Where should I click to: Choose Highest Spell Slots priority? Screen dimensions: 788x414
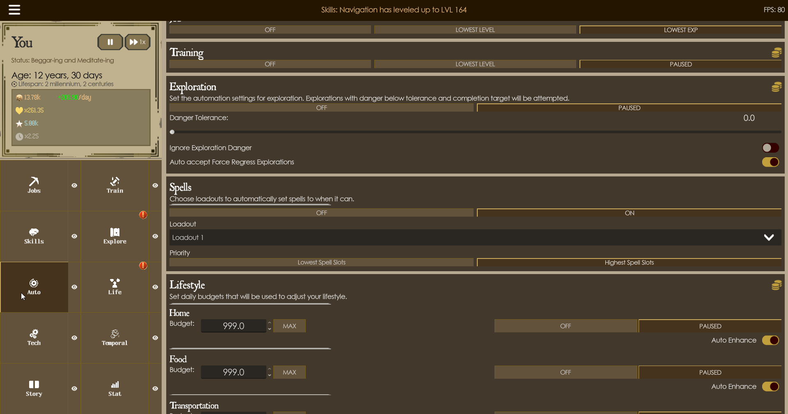(x=629, y=263)
